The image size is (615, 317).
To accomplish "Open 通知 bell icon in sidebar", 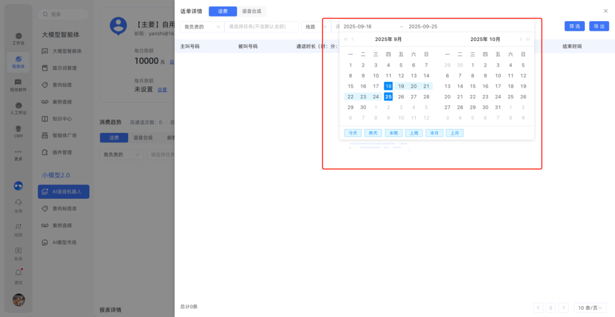I will pos(19,276).
